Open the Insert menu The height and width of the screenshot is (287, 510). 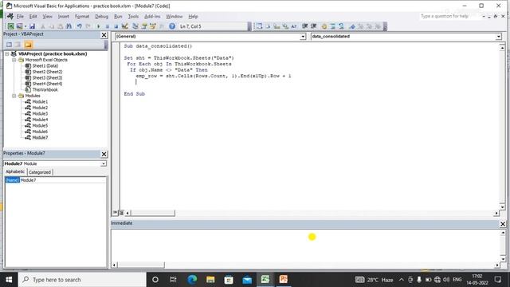[64, 16]
